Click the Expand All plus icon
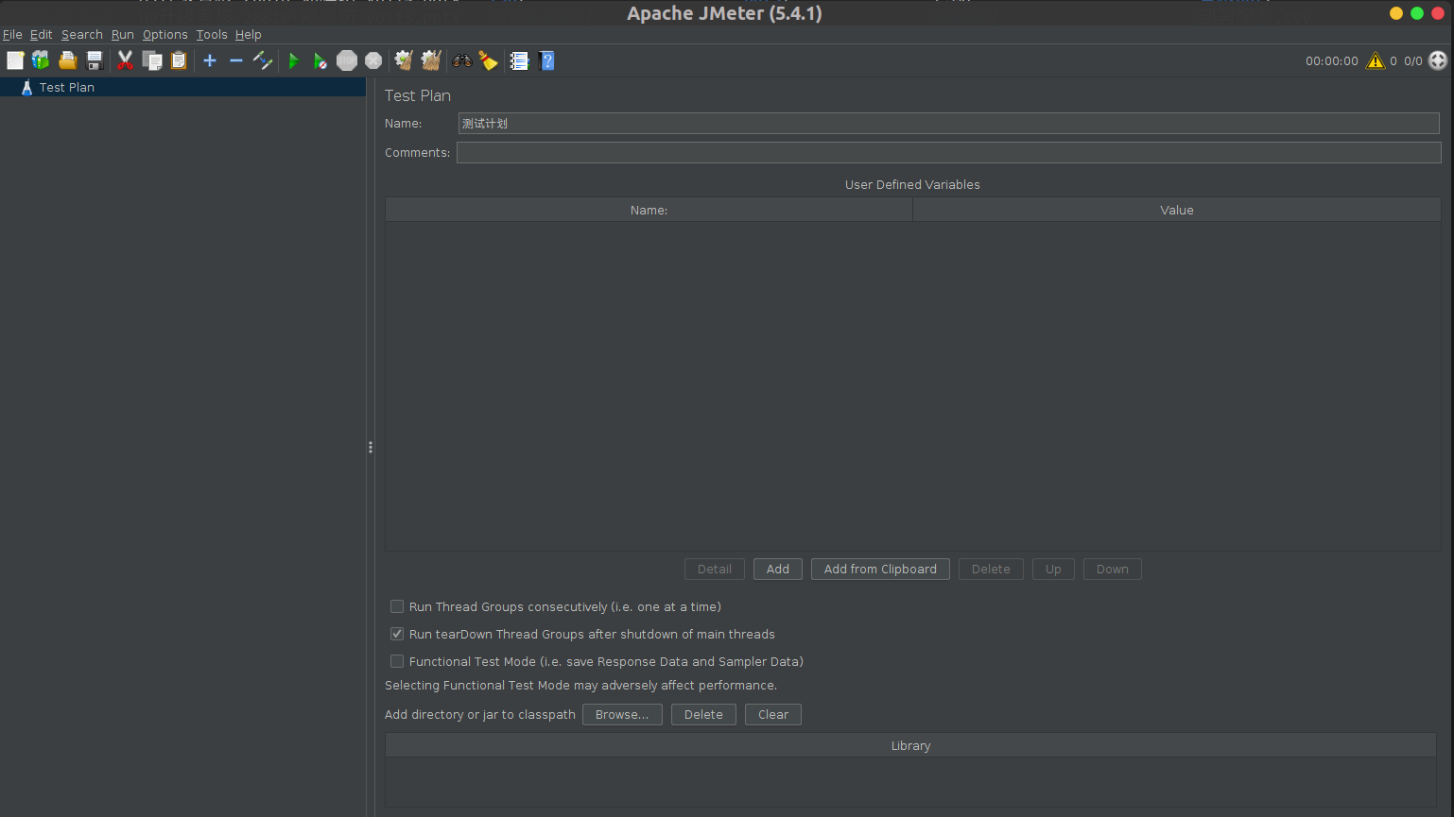Image resolution: width=1454 pixels, height=817 pixels. 210,60
